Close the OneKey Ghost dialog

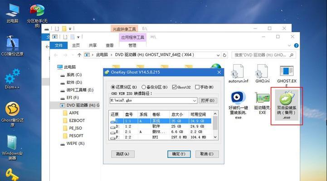click(x=219, y=72)
